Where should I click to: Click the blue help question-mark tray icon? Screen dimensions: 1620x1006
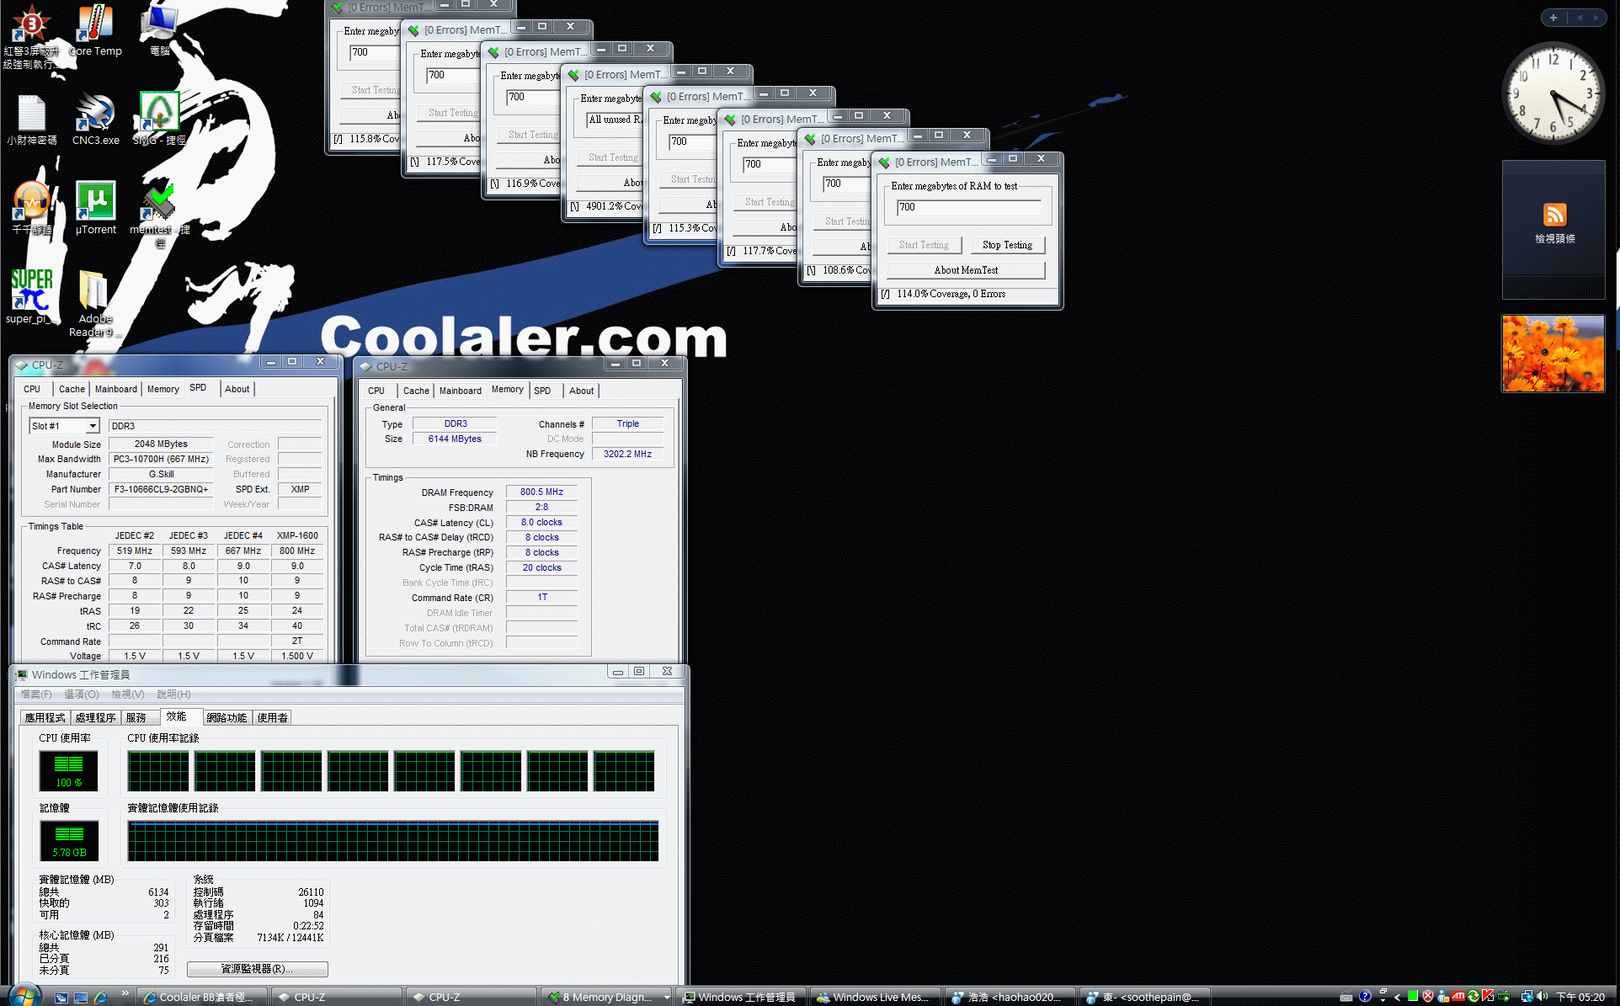(x=1365, y=997)
